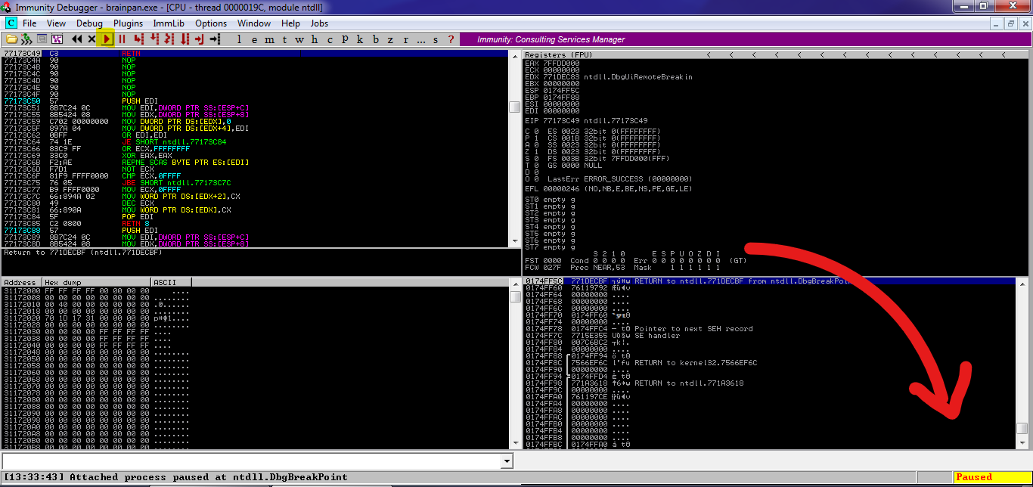Show Memory map with 'm' button
The width and height of the screenshot is (1033, 487).
click(x=269, y=39)
